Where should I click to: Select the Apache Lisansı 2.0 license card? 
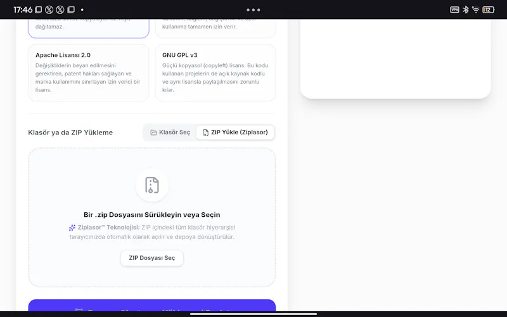89,73
